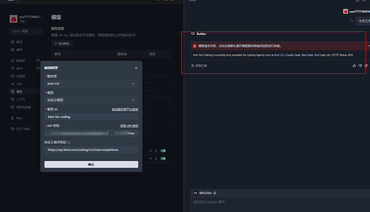Open the 模型 自定义模型 dropdown
Image resolution: width=370 pixels, height=212 pixels.
[x=91, y=100]
